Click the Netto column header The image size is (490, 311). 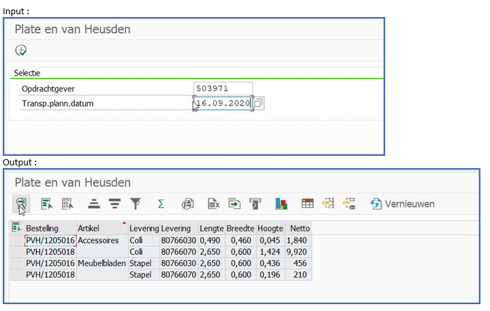(x=299, y=228)
